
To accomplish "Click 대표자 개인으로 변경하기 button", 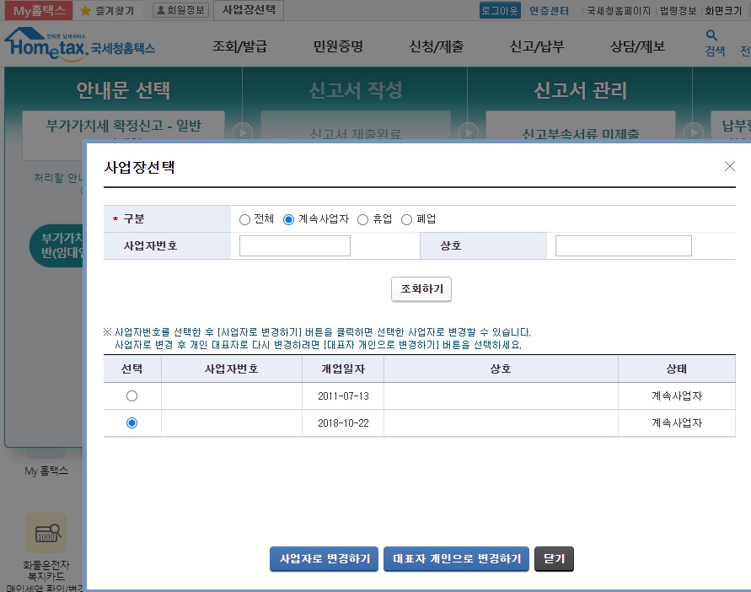I will tap(457, 559).
